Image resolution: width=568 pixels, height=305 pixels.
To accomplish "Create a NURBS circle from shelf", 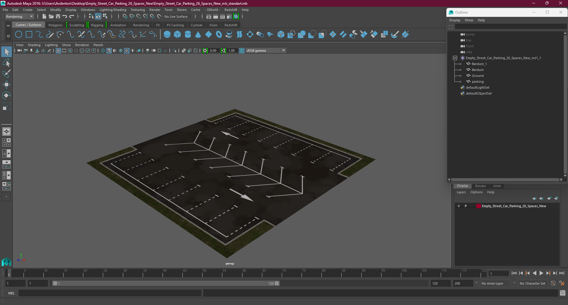I will [x=19, y=35].
